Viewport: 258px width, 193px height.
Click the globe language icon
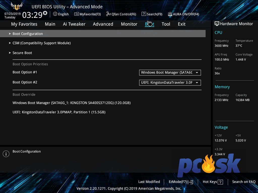55,14
